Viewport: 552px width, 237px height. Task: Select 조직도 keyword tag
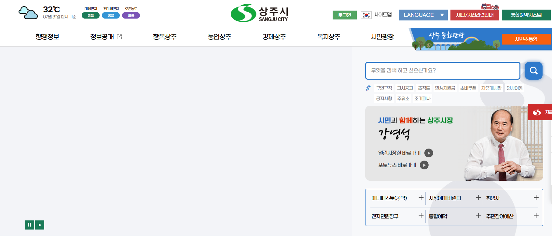[x=424, y=88]
